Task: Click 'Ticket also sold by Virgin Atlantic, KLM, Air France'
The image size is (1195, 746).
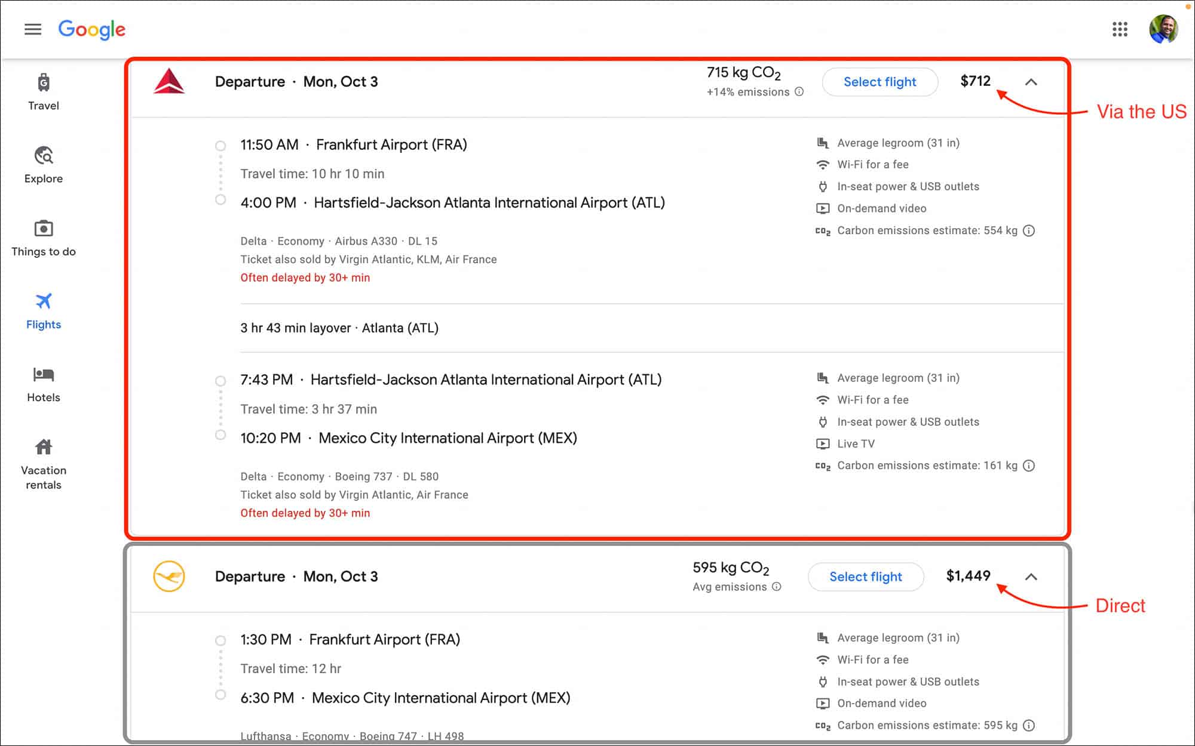Action: (x=369, y=260)
